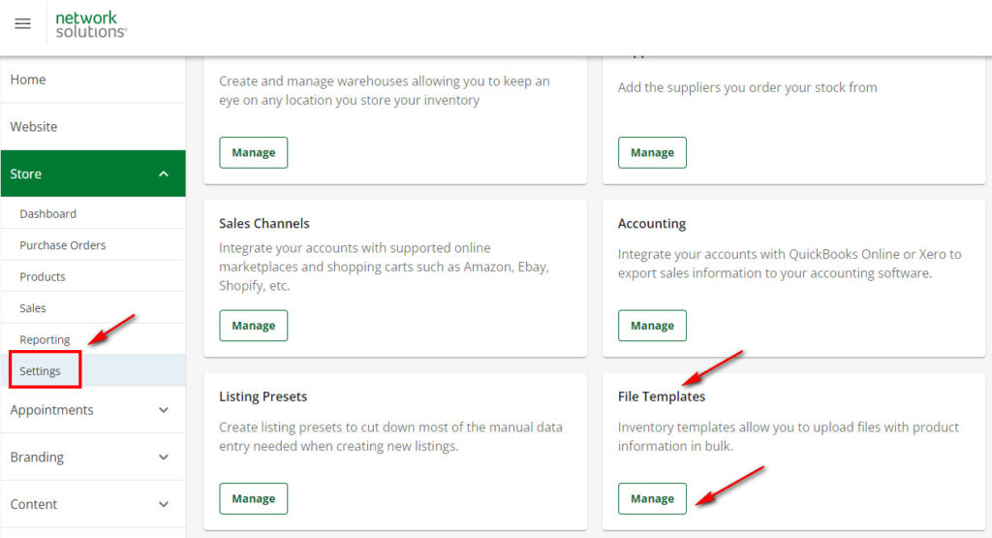Click Manage for warehouses card

[x=253, y=152]
